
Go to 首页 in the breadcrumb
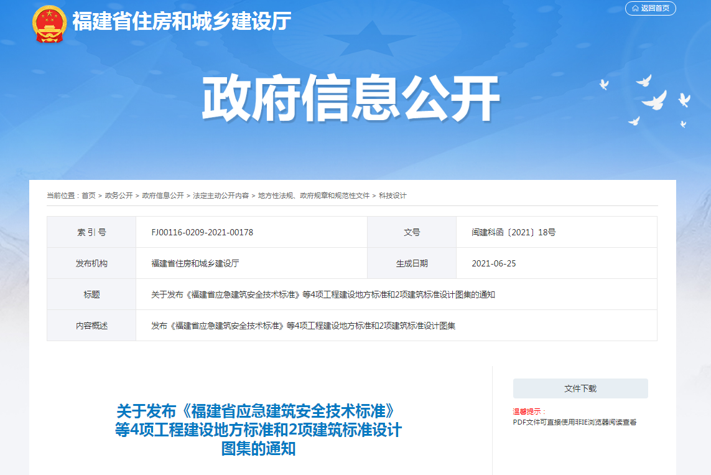tap(88, 195)
